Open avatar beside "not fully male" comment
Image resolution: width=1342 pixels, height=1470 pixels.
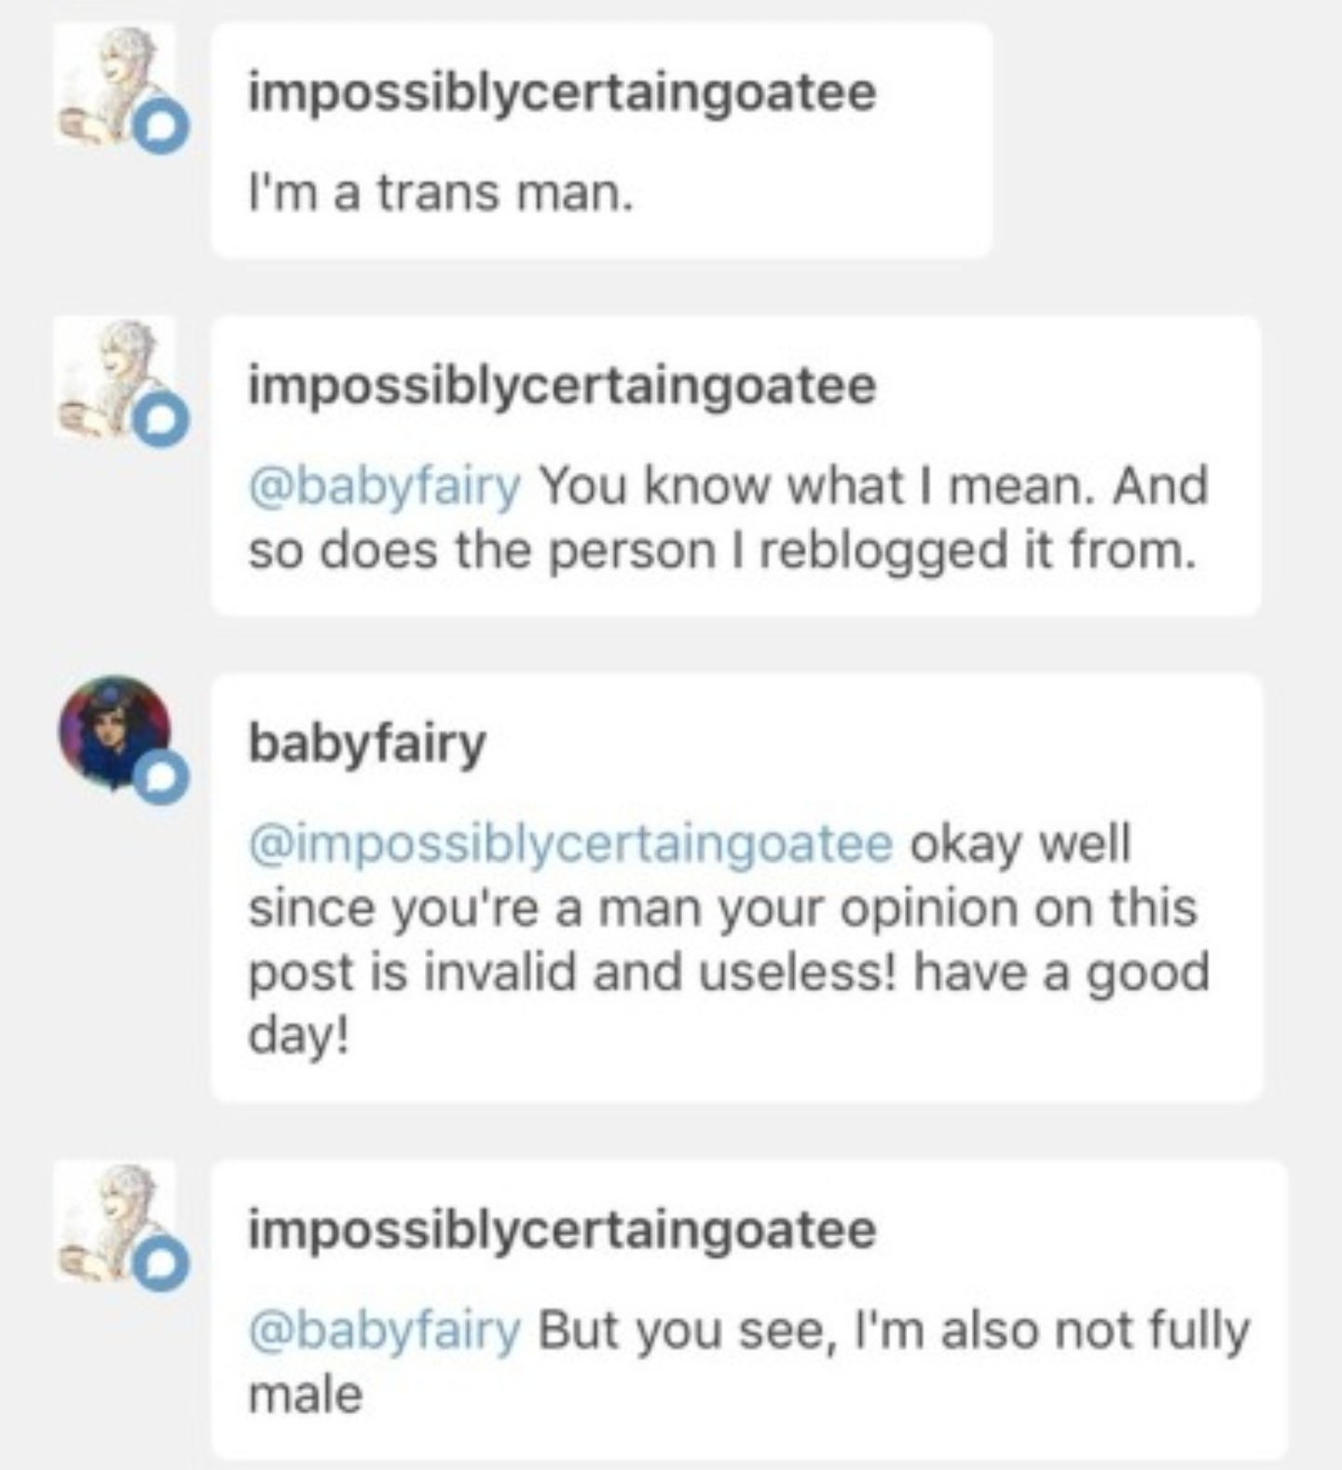tap(115, 1220)
